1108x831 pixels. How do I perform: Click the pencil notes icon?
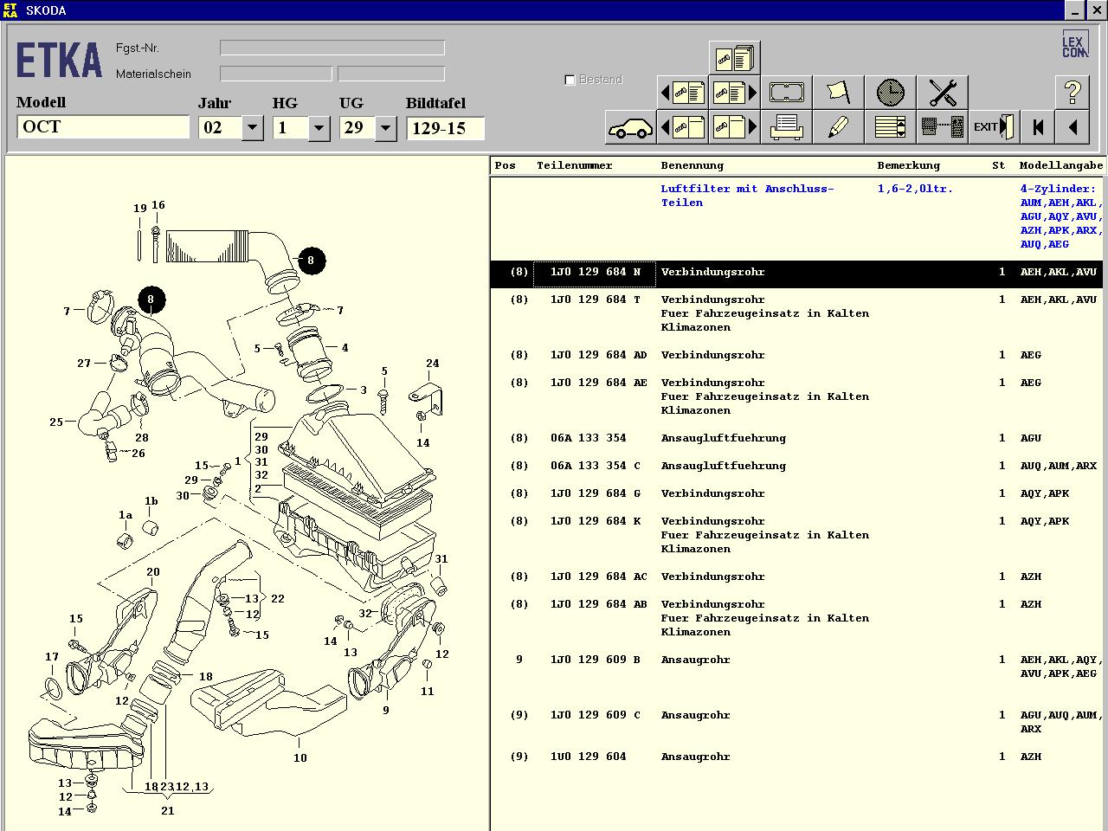coord(838,127)
